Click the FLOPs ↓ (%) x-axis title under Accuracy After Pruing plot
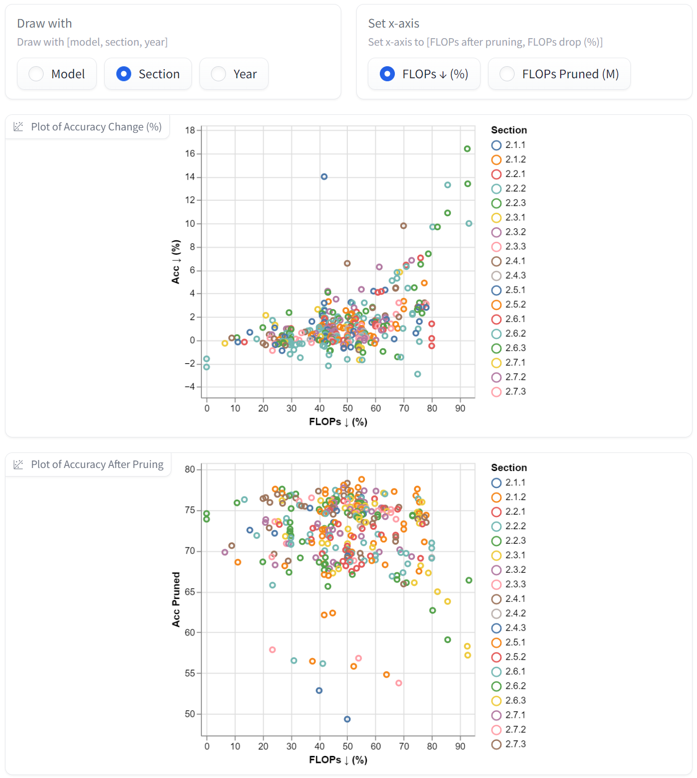Image resolution: width=697 pixels, height=778 pixels. tap(338, 760)
